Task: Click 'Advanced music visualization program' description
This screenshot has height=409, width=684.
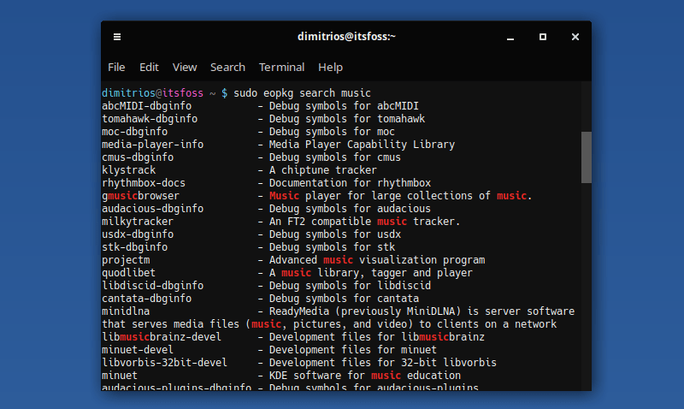Action: tap(377, 260)
